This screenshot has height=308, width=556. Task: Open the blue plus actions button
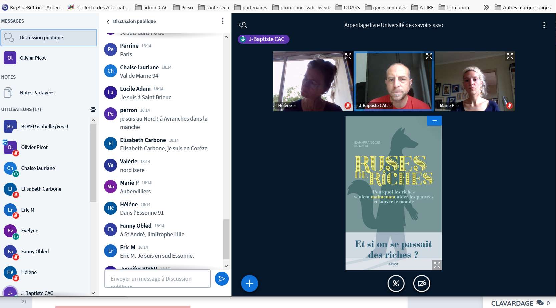[x=249, y=283]
